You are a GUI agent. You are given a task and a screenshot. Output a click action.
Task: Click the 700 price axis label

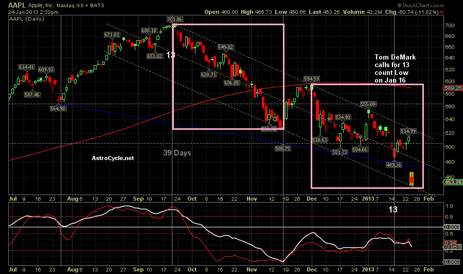click(450, 26)
